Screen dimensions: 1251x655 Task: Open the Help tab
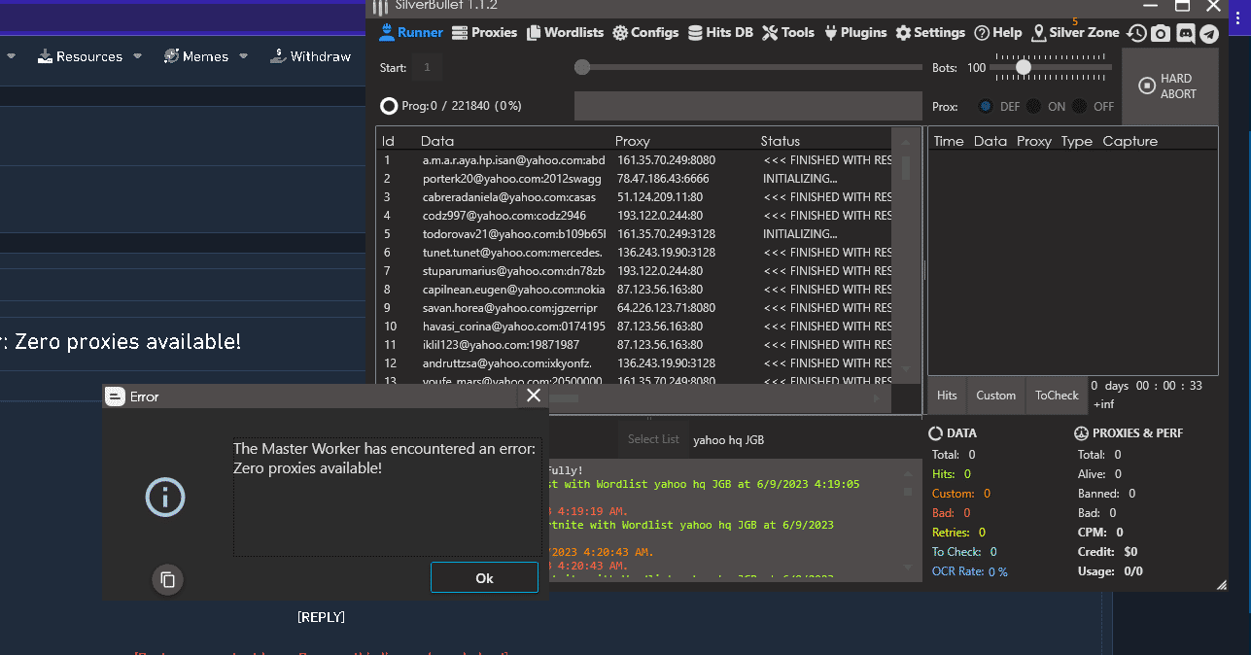coord(998,32)
